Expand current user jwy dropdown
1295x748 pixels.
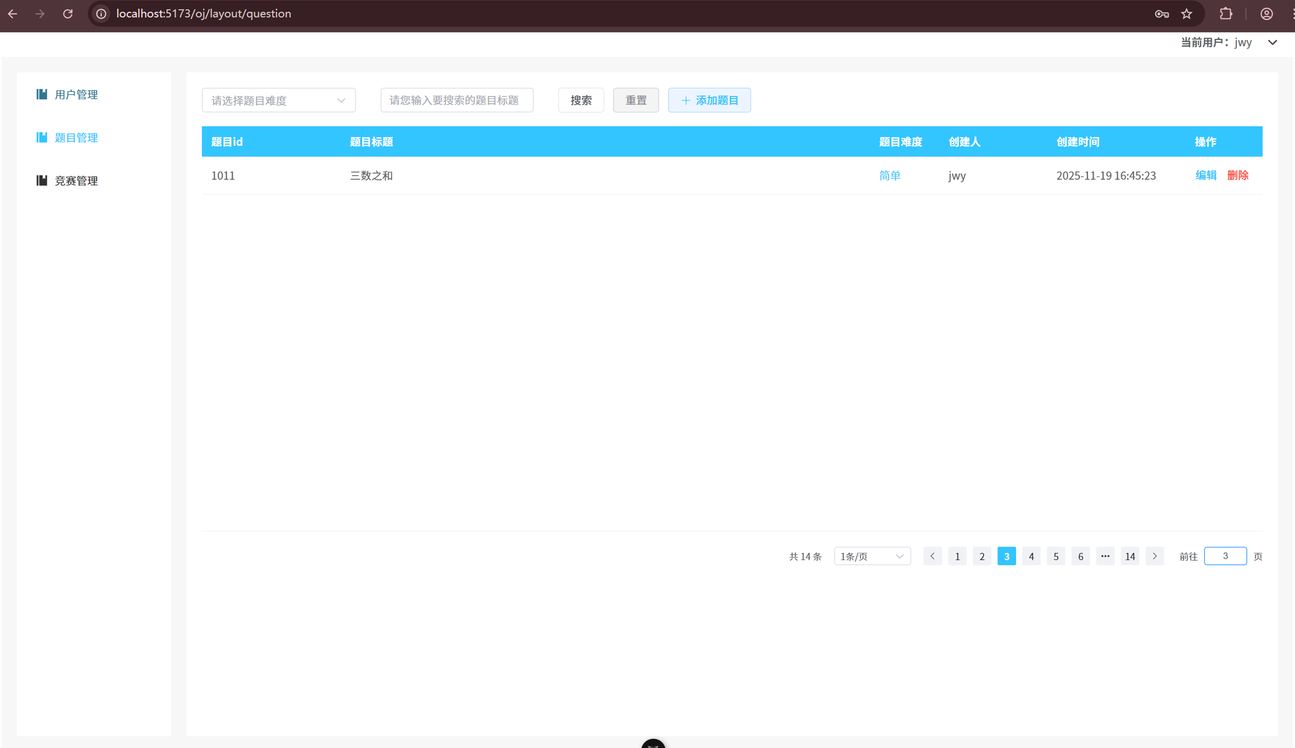1272,43
